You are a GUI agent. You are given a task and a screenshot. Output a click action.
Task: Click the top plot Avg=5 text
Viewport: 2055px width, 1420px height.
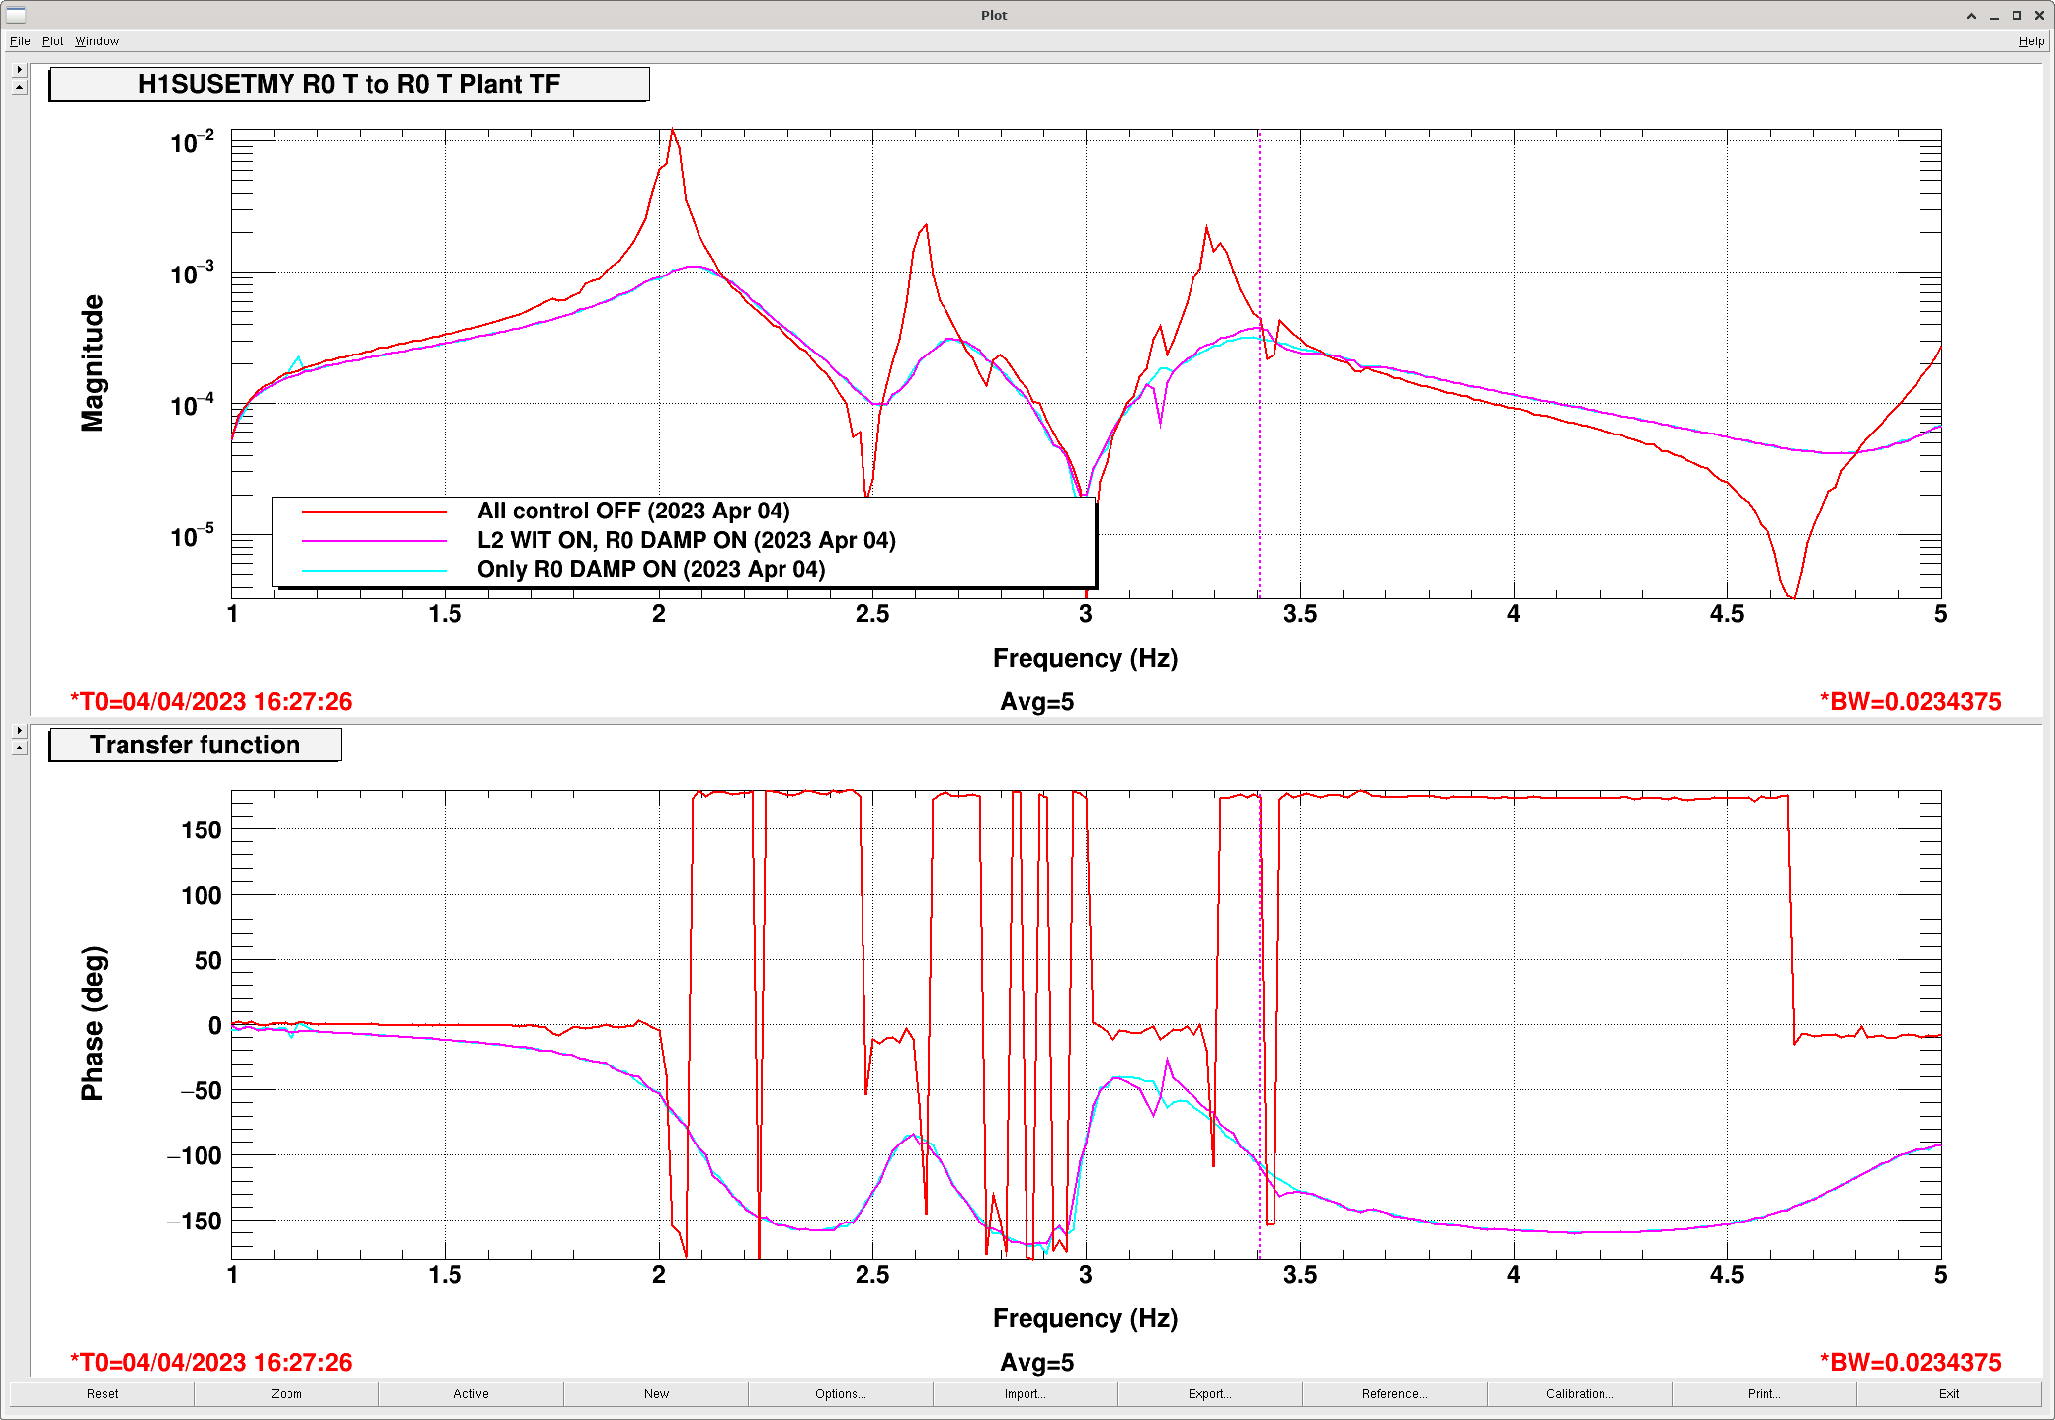pos(1036,702)
